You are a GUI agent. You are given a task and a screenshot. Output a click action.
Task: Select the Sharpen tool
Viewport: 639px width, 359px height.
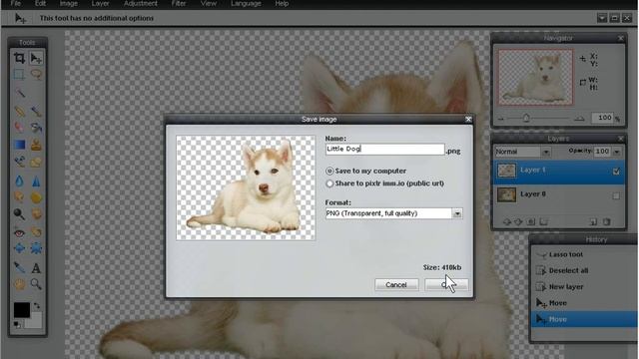point(36,180)
